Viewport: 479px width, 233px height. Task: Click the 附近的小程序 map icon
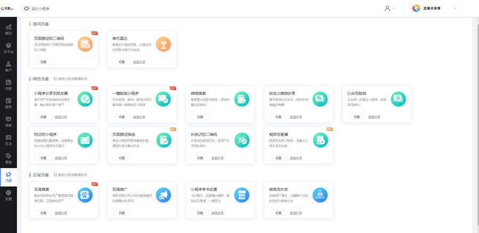(x=85, y=140)
